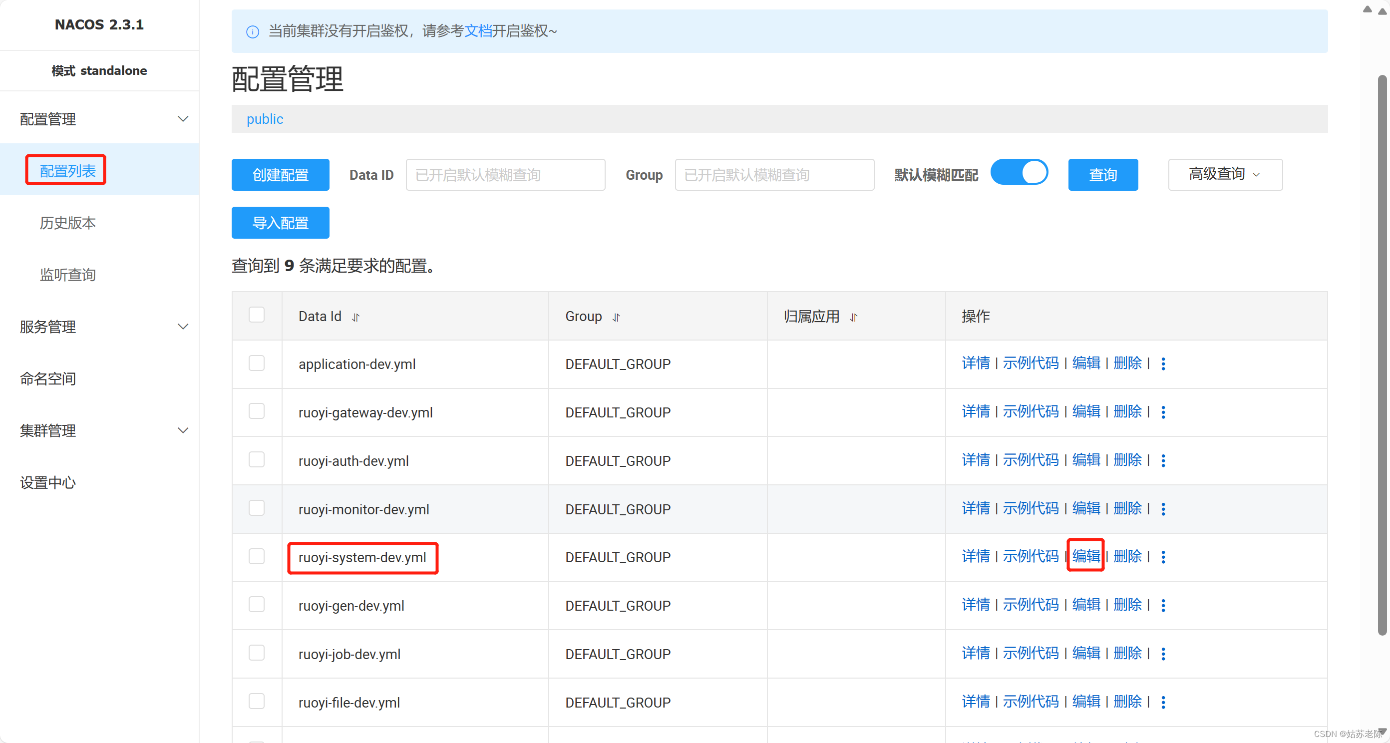
Task: Open the 高级查询 dropdown
Action: pos(1225,174)
